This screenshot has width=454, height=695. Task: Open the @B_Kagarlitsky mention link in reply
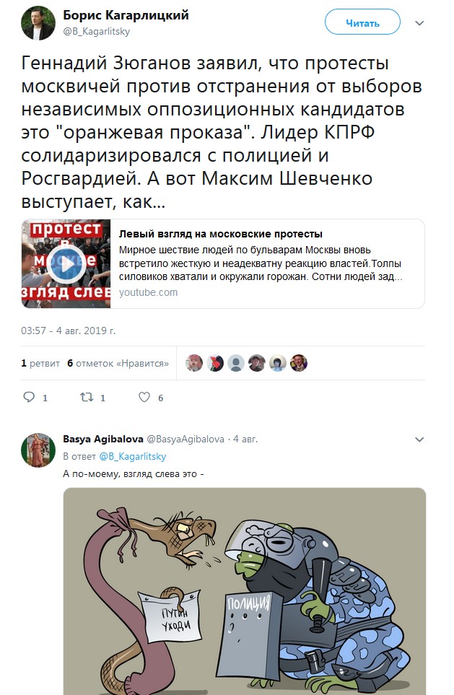coord(133,456)
